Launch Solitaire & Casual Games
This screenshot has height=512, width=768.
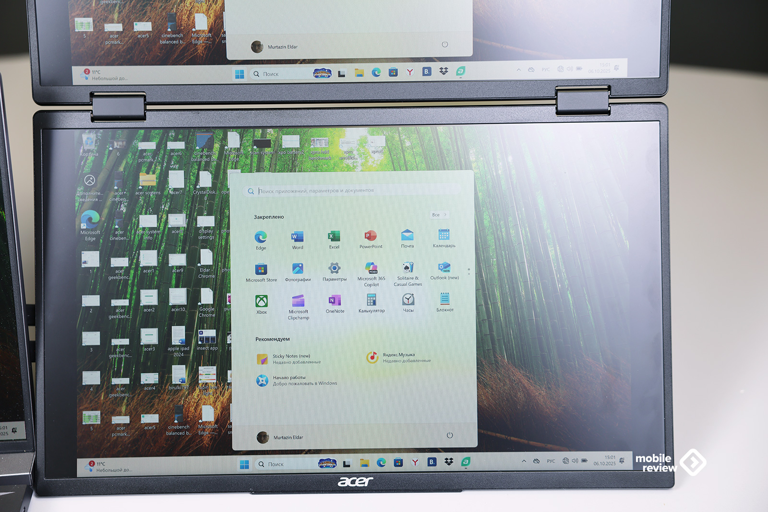[408, 271]
